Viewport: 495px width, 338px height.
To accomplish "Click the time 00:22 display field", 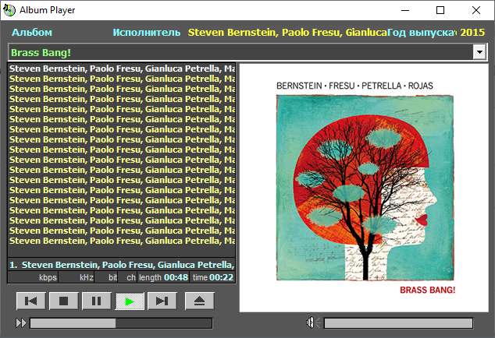I will coord(213,277).
